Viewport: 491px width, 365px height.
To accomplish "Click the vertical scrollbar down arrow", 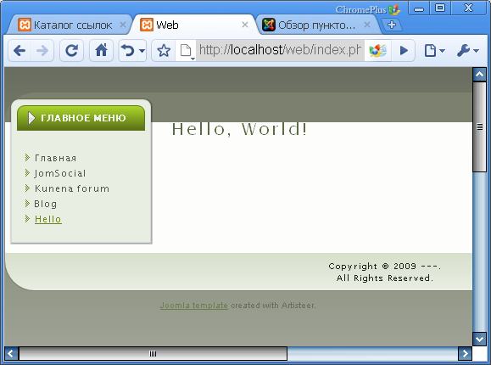I will 479,339.
